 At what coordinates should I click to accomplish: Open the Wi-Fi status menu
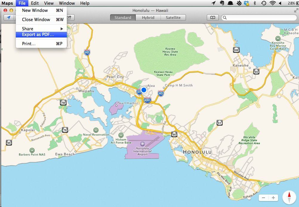pyautogui.click(x=272, y=3)
